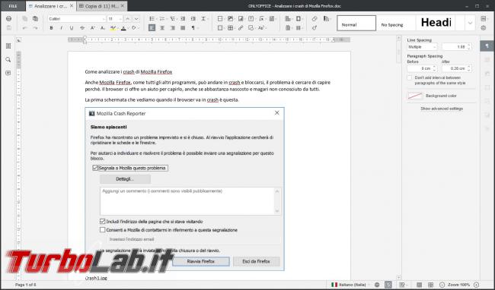The height and width of the screenshot is (290, 495).
Task: Click the zoom out minus button
Action: [442, 285]
